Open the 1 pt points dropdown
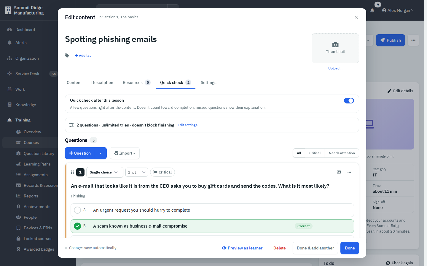427x266 pixels. (137, 172)
